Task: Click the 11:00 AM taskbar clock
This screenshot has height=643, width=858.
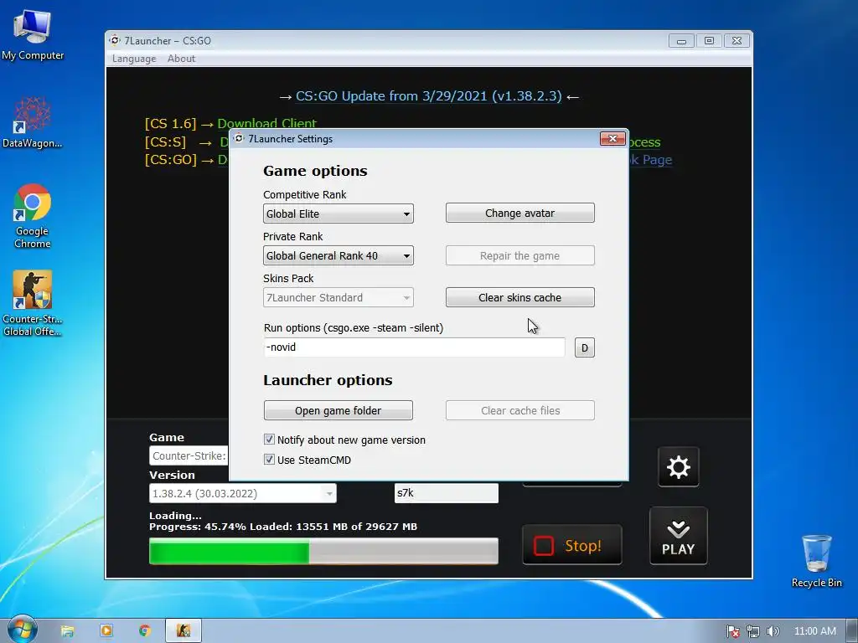Action: click(x=814, y=631)
